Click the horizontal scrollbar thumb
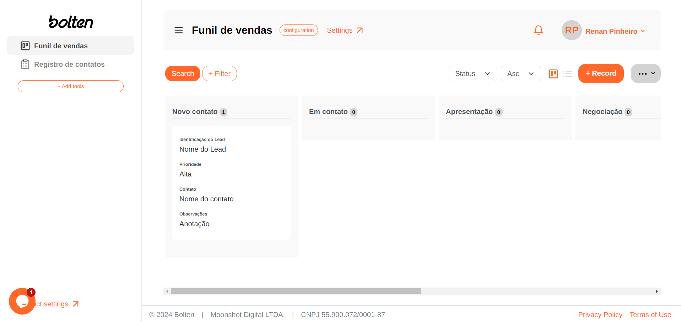Screen dimensions: 681x322 (x=296, y=291)
